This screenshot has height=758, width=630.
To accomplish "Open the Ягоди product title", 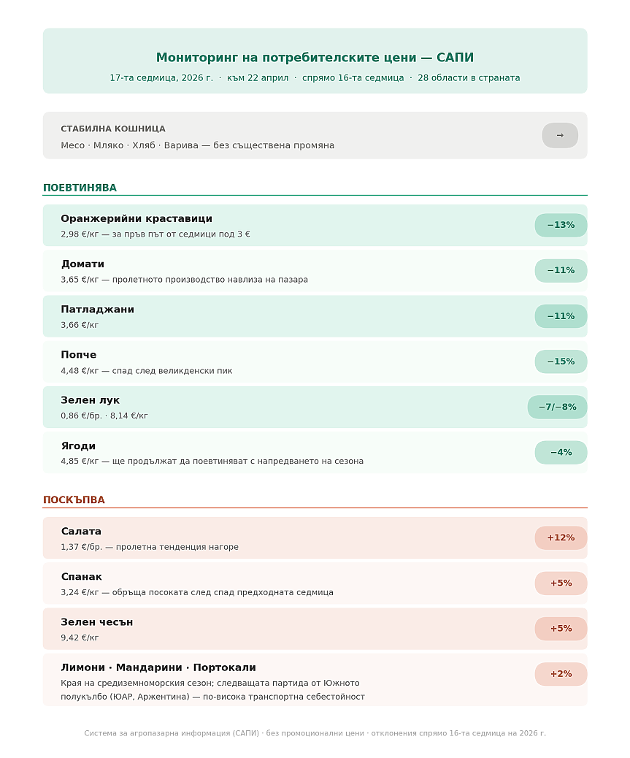I will tap(78, 445).
